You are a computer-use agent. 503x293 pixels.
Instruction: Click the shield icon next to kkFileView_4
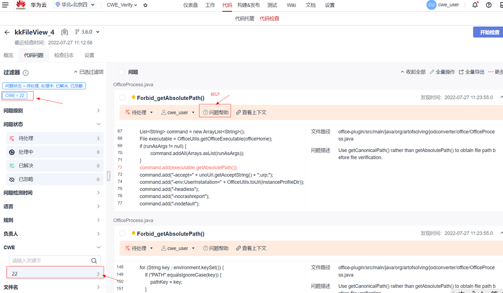click(65, 32)
